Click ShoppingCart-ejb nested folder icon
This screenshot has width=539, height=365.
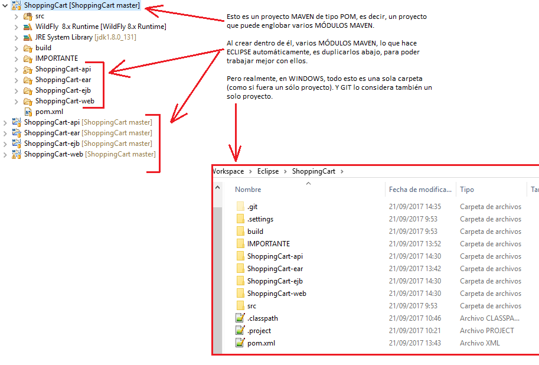point(28,91)
